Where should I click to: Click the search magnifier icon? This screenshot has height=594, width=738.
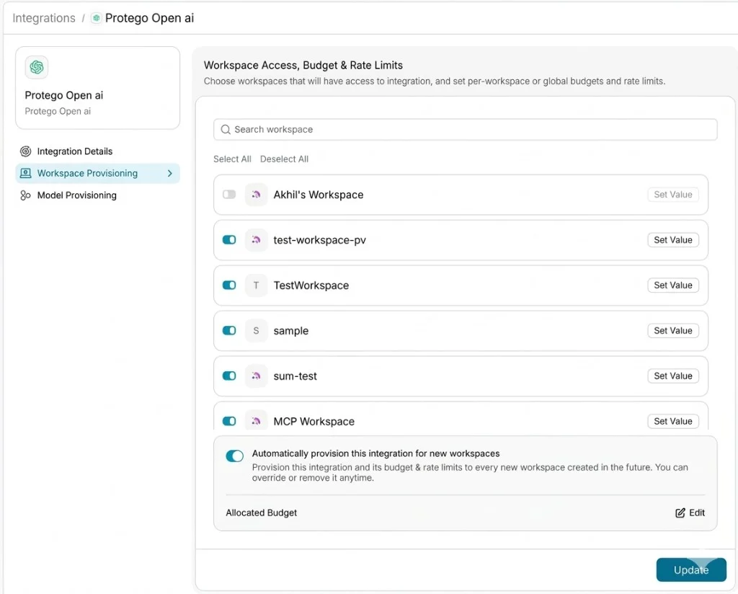226,130
